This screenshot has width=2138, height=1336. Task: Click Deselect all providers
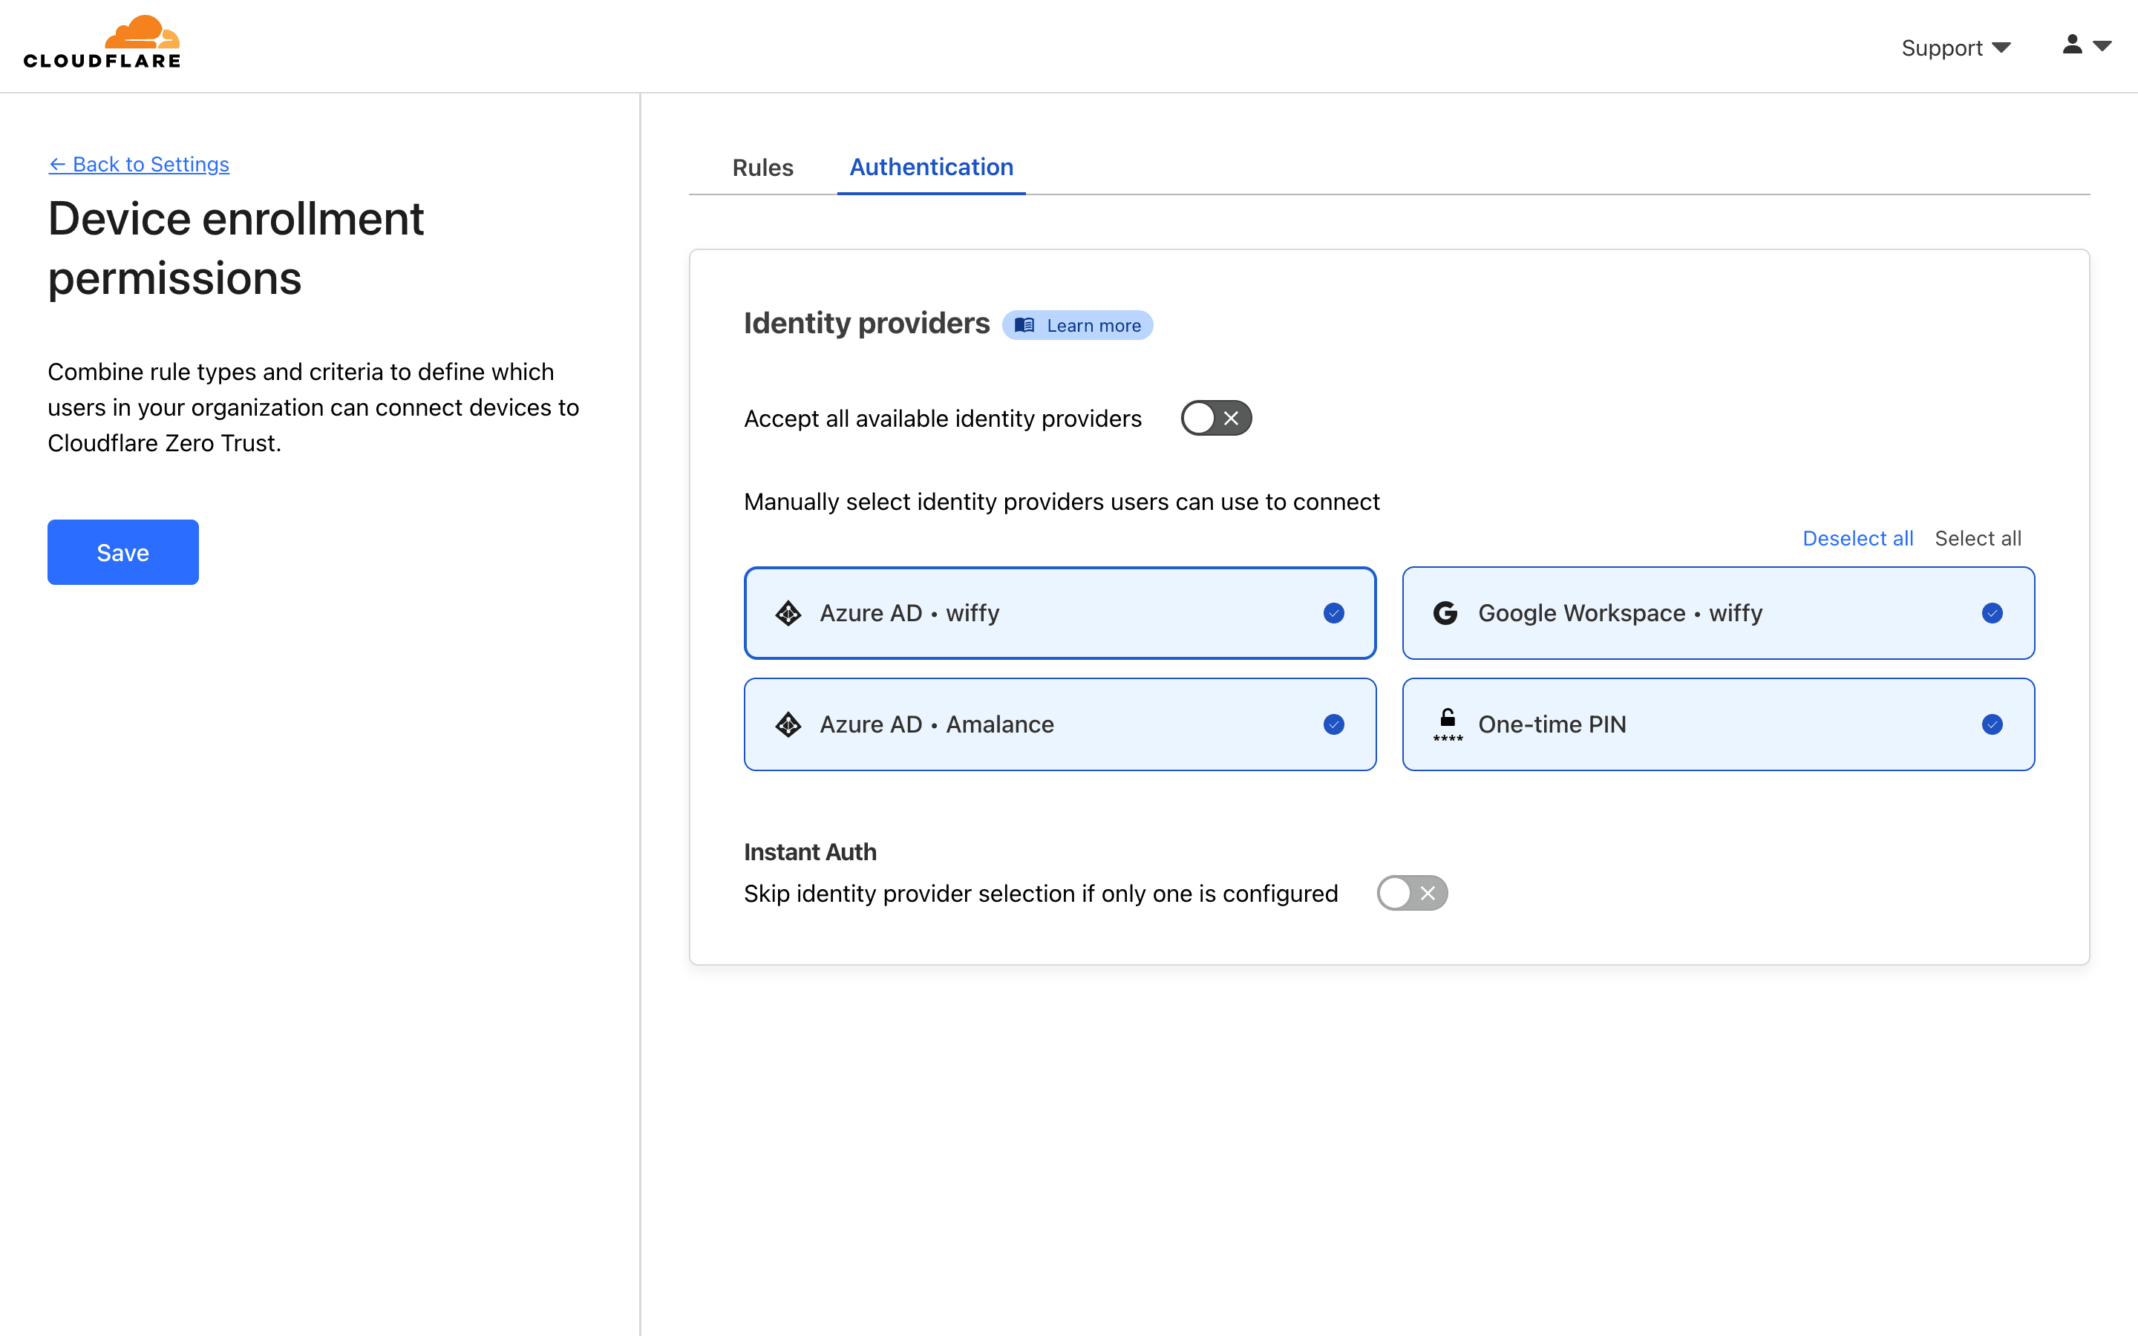coord(1857,538)
